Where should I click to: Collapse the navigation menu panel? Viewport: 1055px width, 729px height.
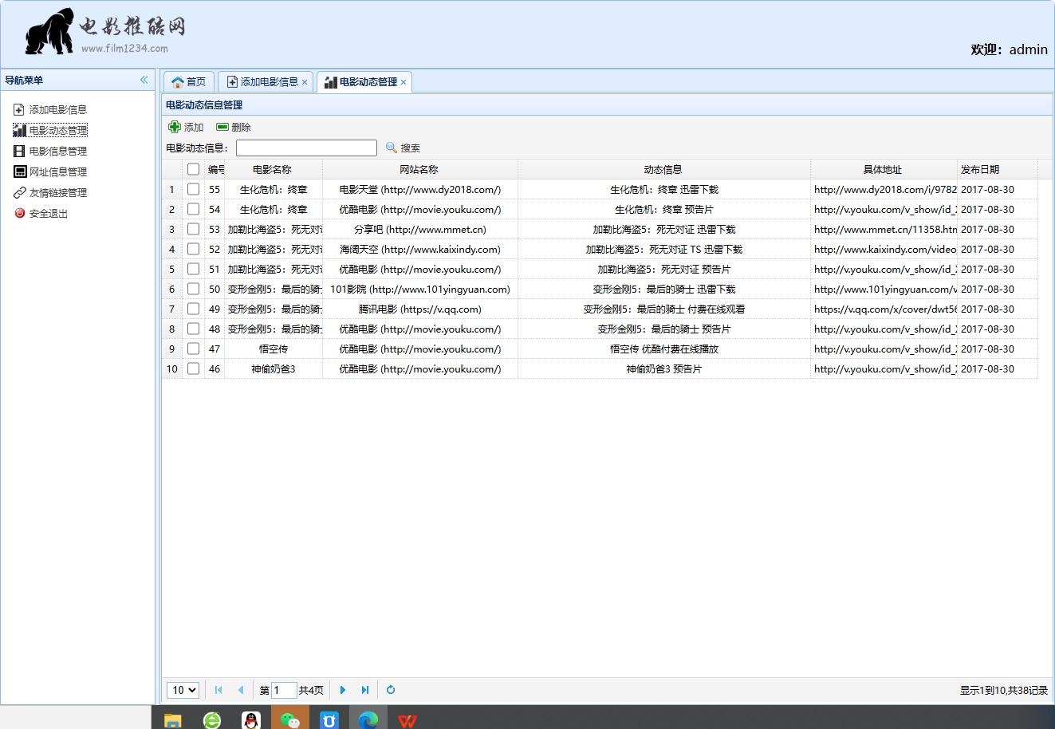[x=144, y=80]
